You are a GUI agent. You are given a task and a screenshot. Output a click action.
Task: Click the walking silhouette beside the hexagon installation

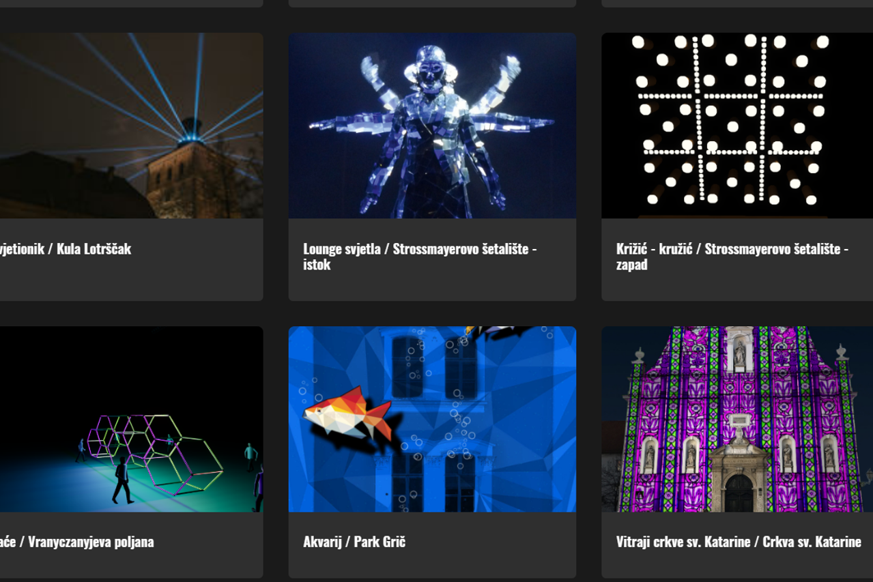[121, 480]
